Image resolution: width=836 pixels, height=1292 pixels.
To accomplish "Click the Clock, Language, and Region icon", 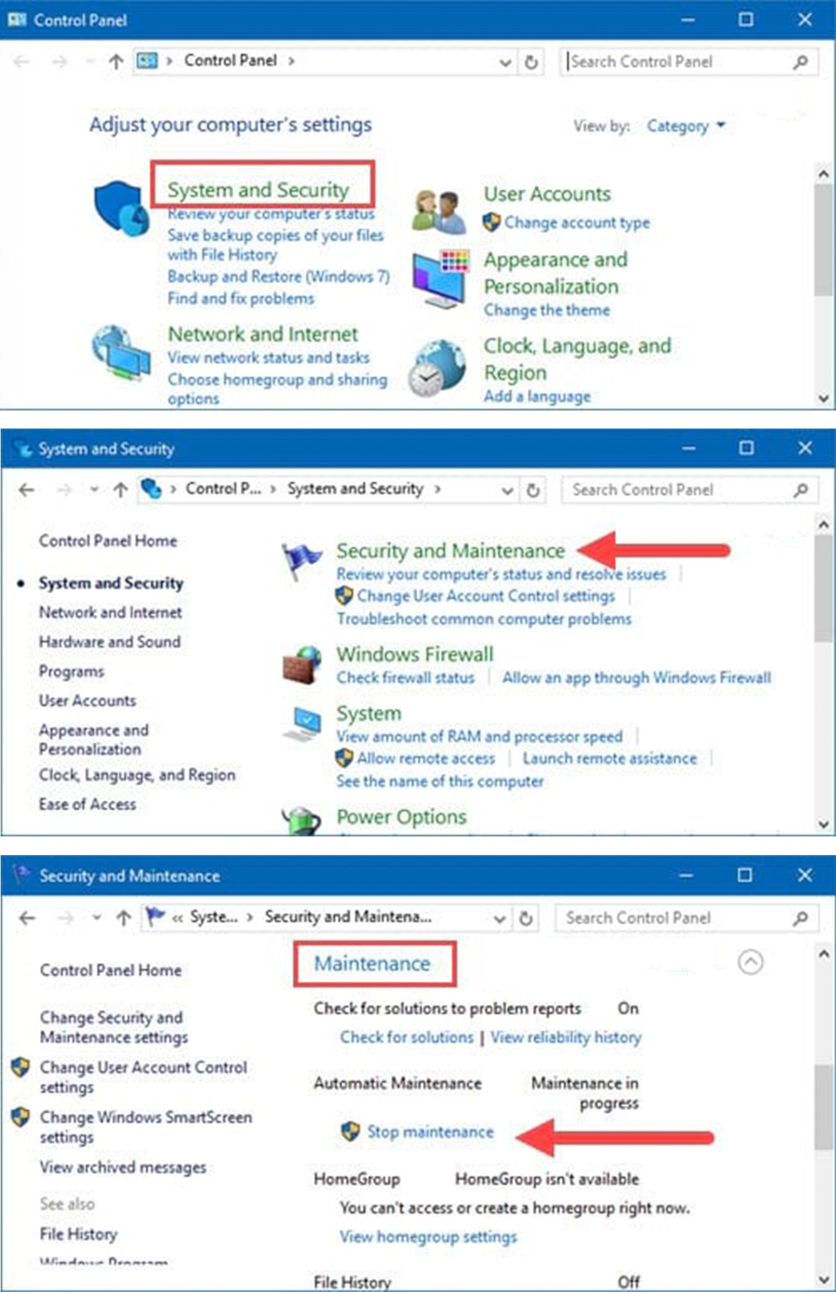I will click(x=437, y=367).
